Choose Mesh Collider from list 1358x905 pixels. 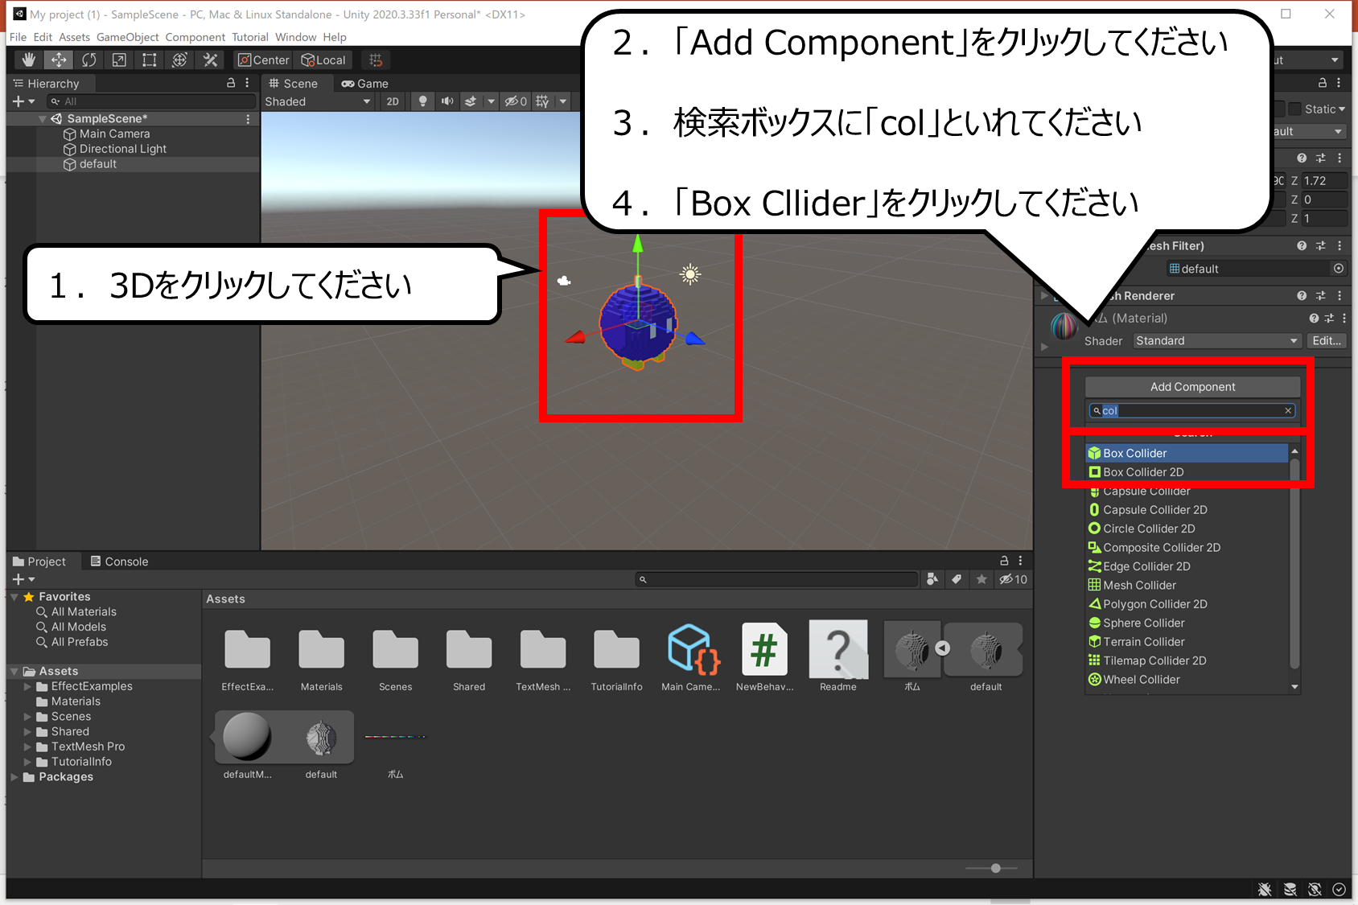1186,586
